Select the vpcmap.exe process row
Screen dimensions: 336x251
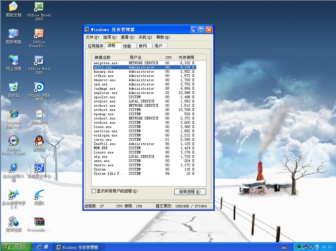144,114
